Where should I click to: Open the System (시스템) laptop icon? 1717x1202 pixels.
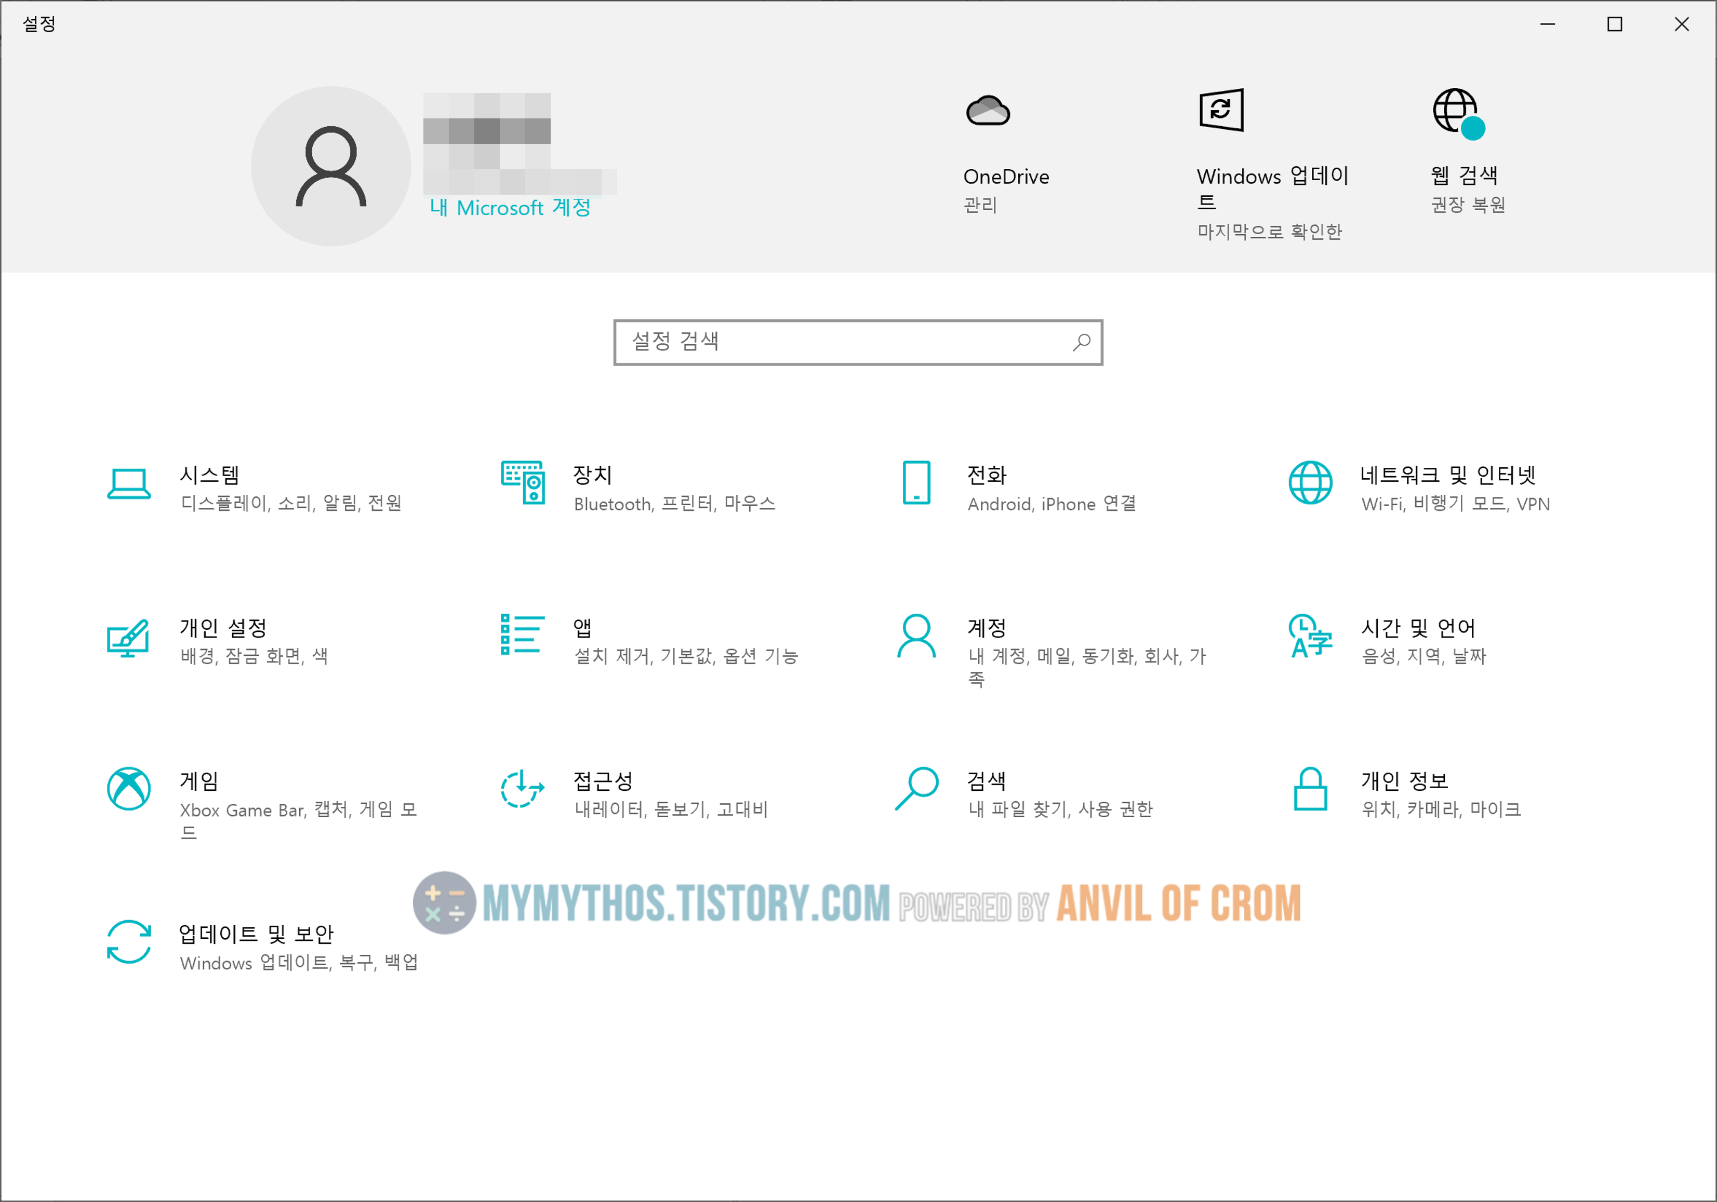(129, 483)
